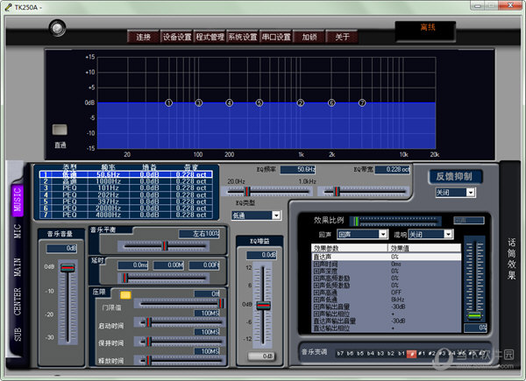526x381 pixels.
Task: Switch to the MAIN channel tab
Action: tap(18, 267)
